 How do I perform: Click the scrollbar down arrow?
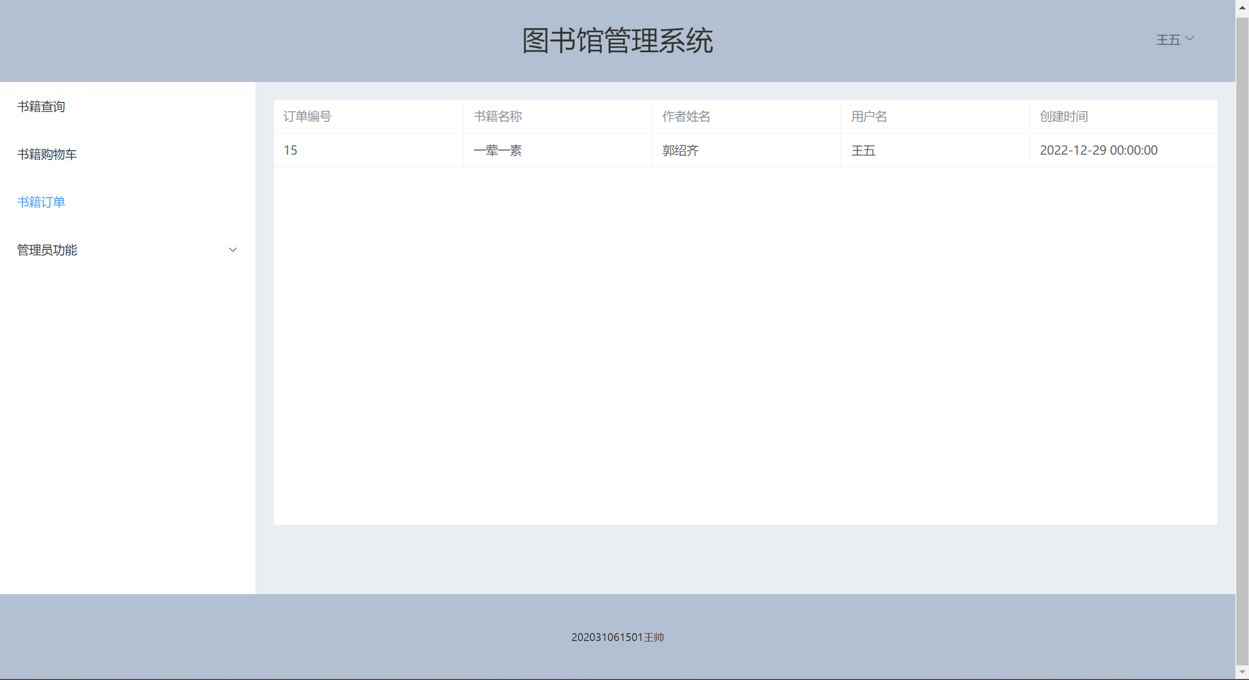(x=1242, y=672)
